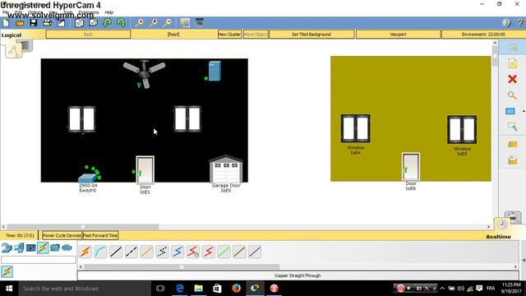Select the End Devices category icon
This screenshot has height=296, width=526.
pos(19,248)
